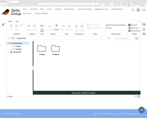Click Select all in ribbon

(132, 25)
